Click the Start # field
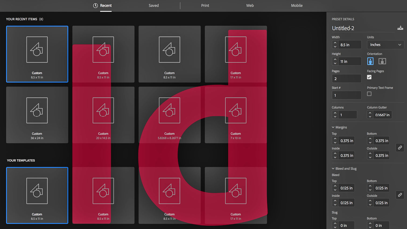Viewport: 407px width, 229px height. click(x=346, y=95)
